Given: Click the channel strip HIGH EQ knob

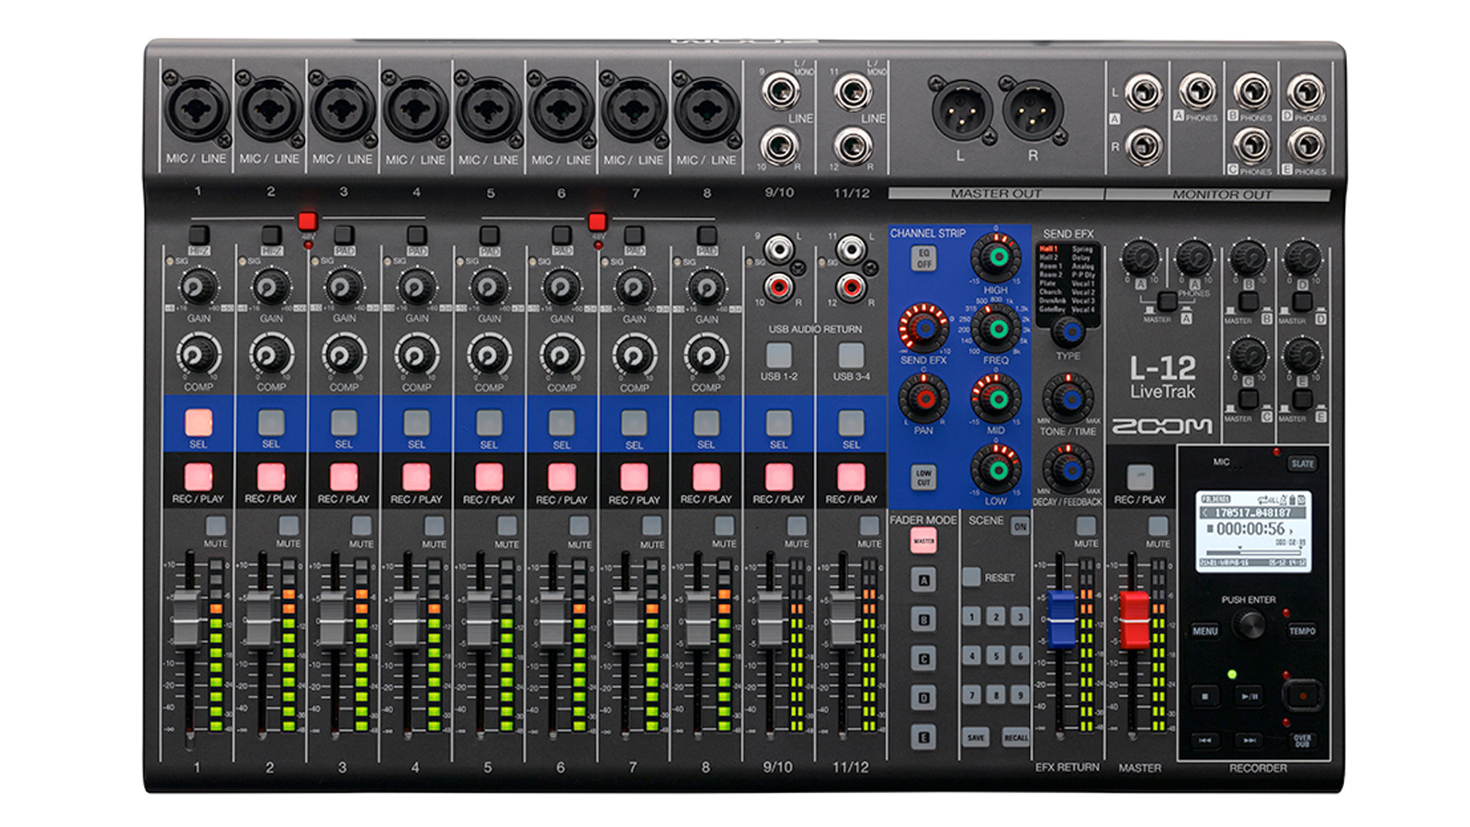Looking at the screenshot, I should [996, 257].
